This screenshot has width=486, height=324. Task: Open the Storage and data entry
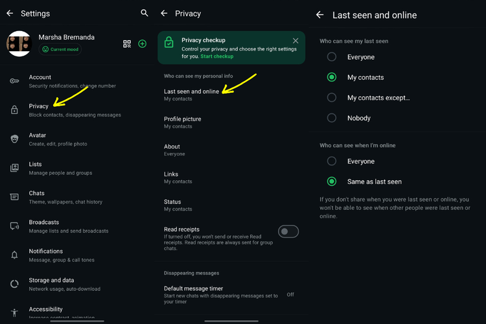coord(77,284)
